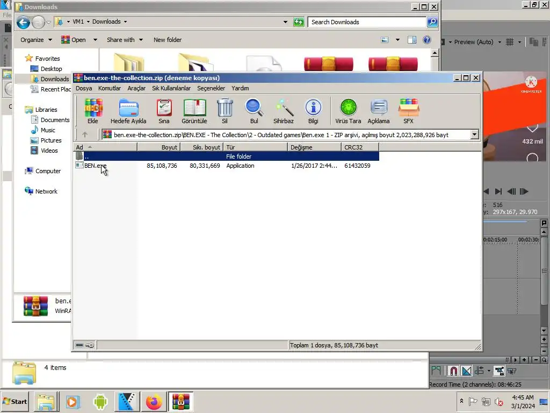
Task: Click the Açıklama comment icon
Action: (x=379, y=111)
